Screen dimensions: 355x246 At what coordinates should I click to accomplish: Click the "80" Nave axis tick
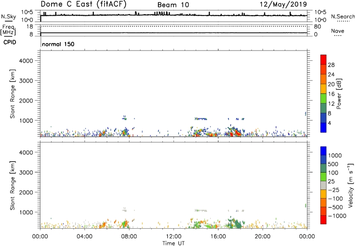pyautogui.click(x=317, y=27)
